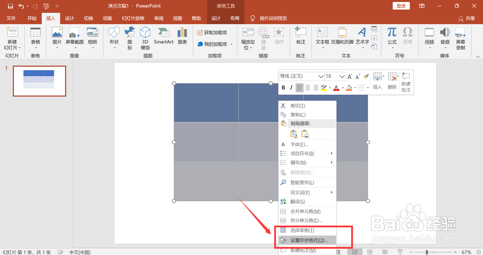Image resolution: width=483 pixels, height=255 pixels.
Task: Increase font size in mini toolbar
Action: click(350, 76)
